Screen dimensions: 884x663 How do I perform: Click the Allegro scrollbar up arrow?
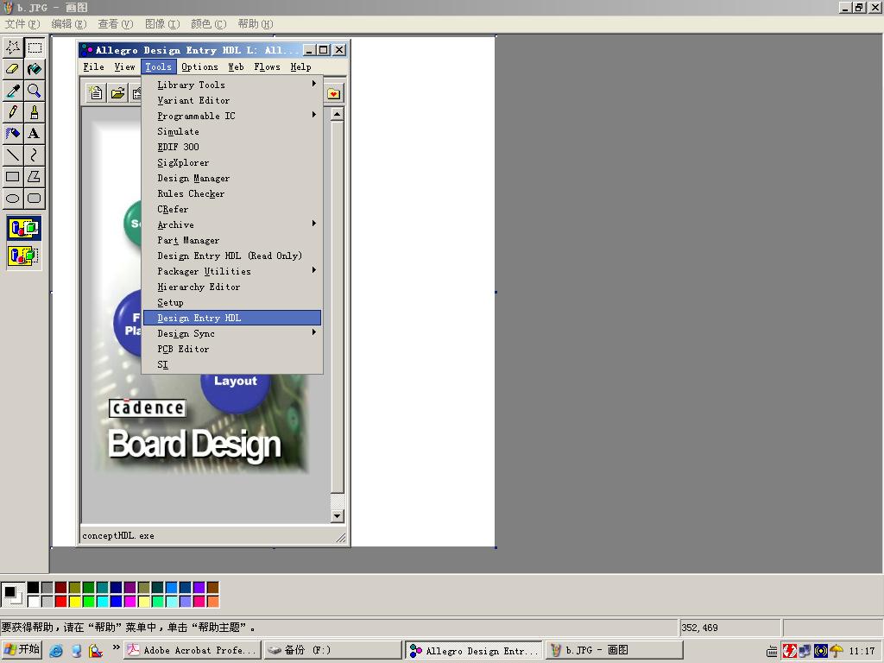[x=338, y=115]
